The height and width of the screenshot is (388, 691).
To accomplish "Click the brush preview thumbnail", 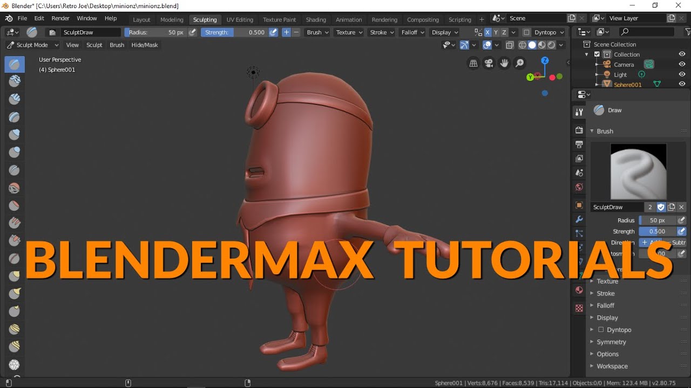I will 638,171.
